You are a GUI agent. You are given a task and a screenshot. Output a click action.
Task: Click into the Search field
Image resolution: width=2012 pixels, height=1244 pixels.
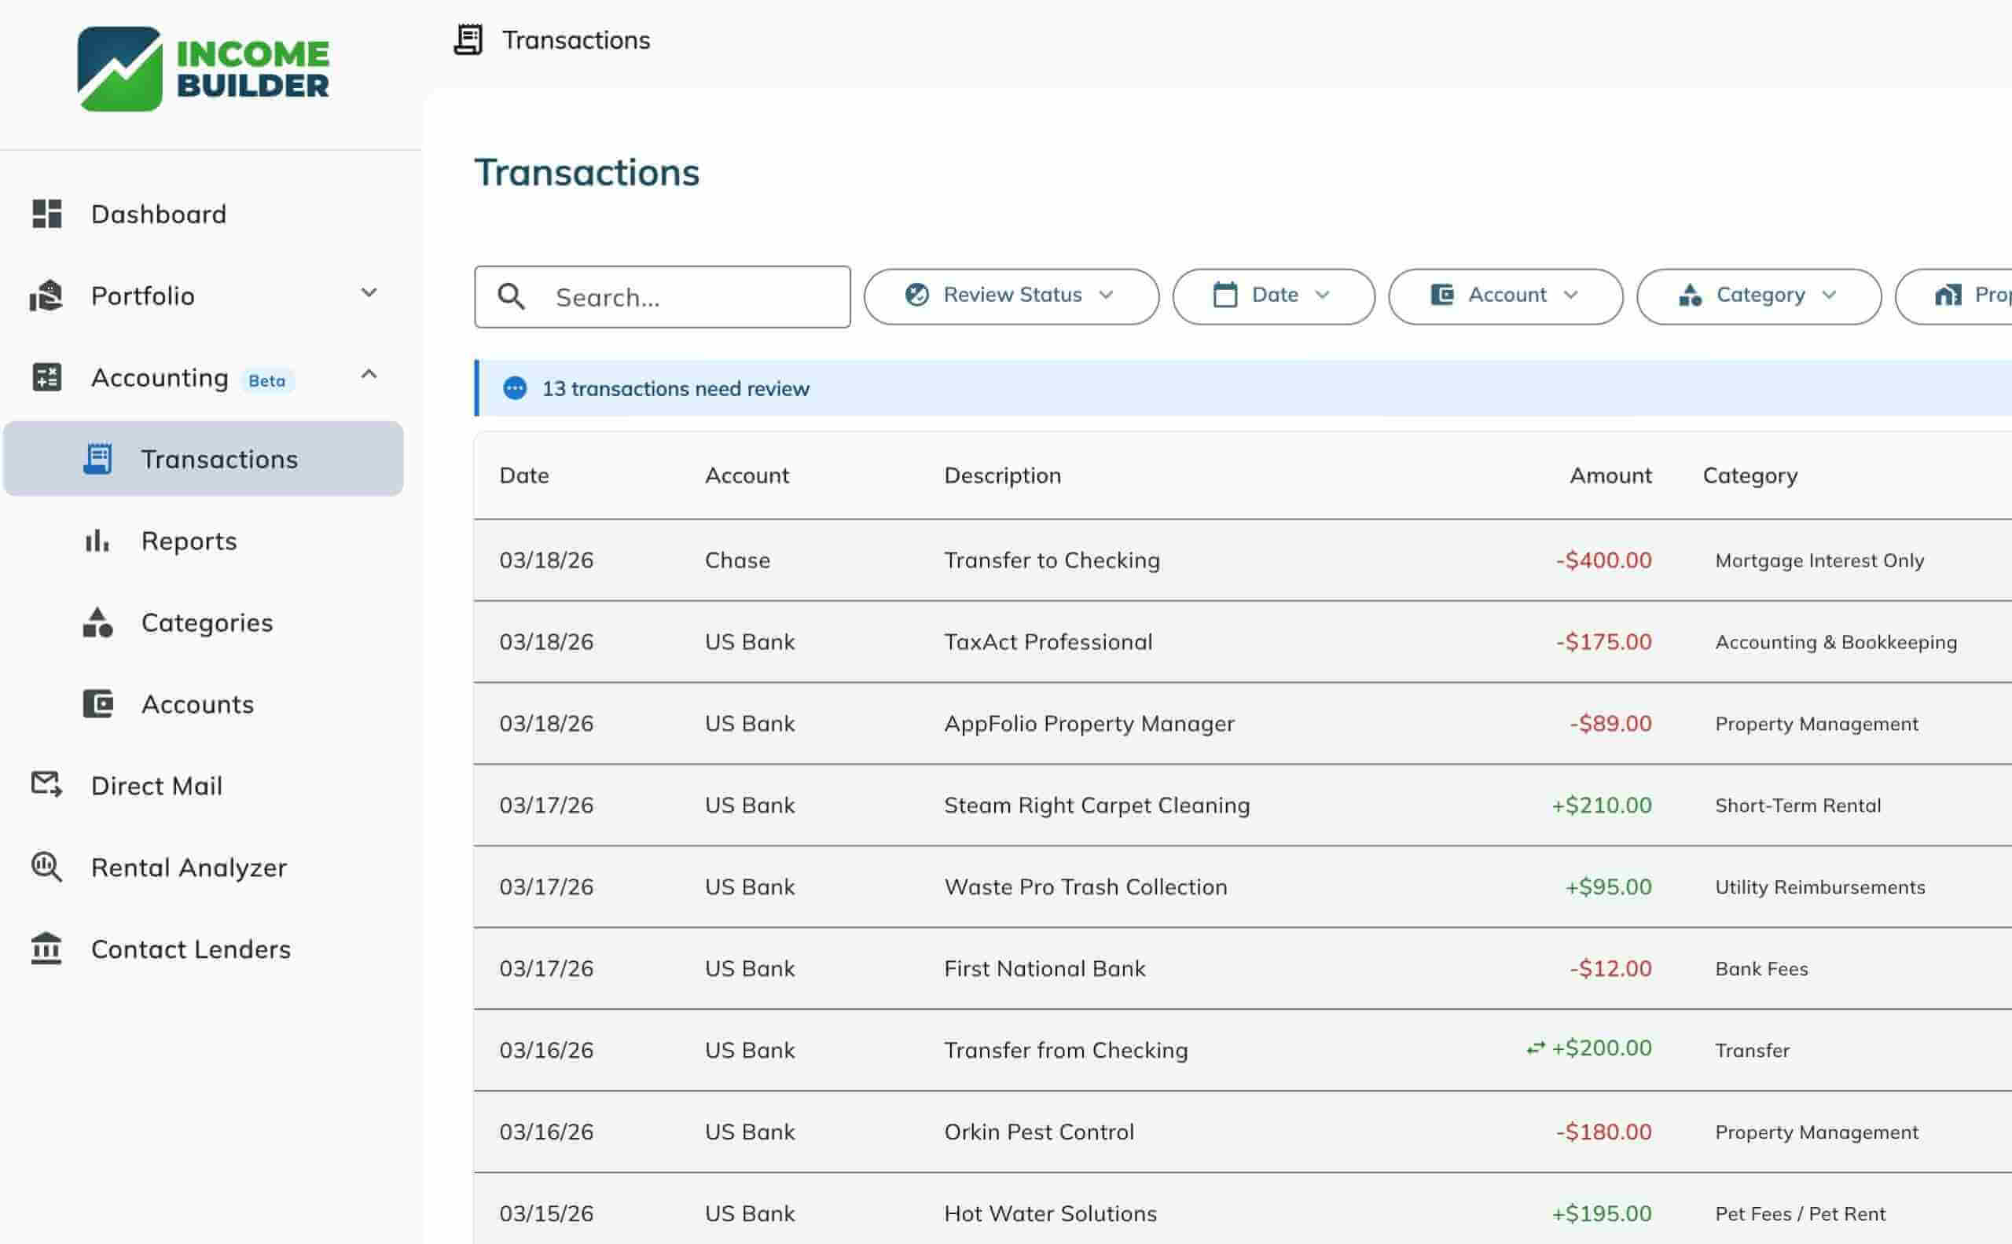tap(662, 296)
